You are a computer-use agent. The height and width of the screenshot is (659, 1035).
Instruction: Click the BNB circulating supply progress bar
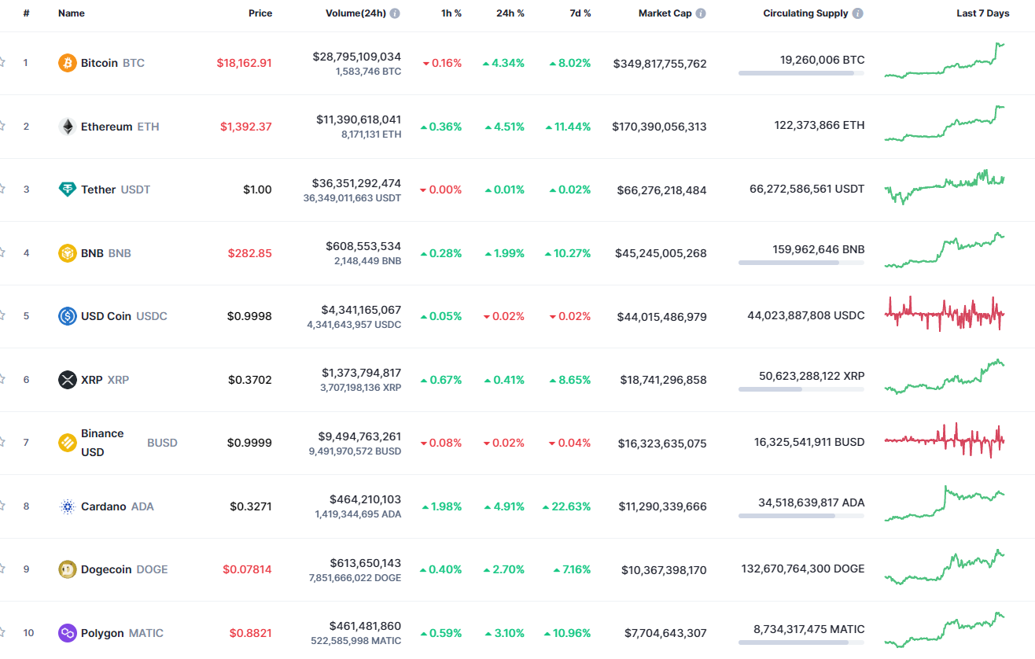pos(801,263)
